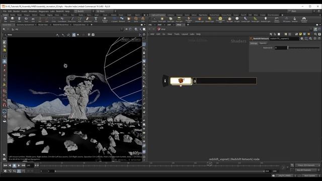Viewport: 322px width, 181px height.
Task: Switch to Composite View tab
Action: (x=79, y=25)
